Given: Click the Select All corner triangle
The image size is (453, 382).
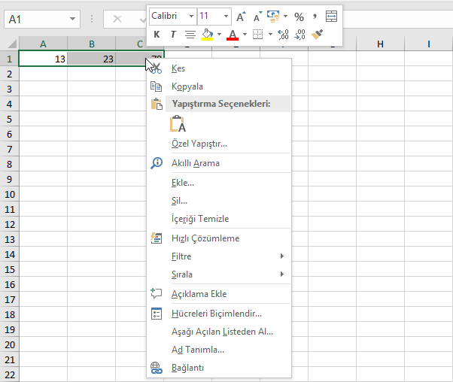Looking at the screenshot, I should pyautogui.click(x=12, y=44).
